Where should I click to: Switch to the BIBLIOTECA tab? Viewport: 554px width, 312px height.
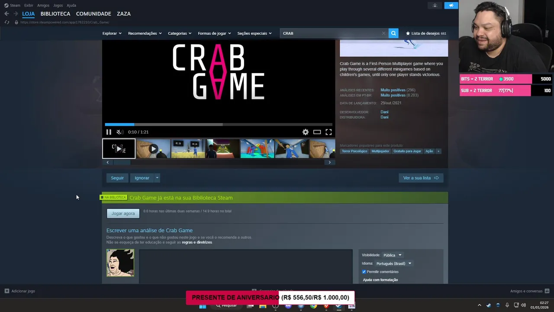[x=55, y=14]
